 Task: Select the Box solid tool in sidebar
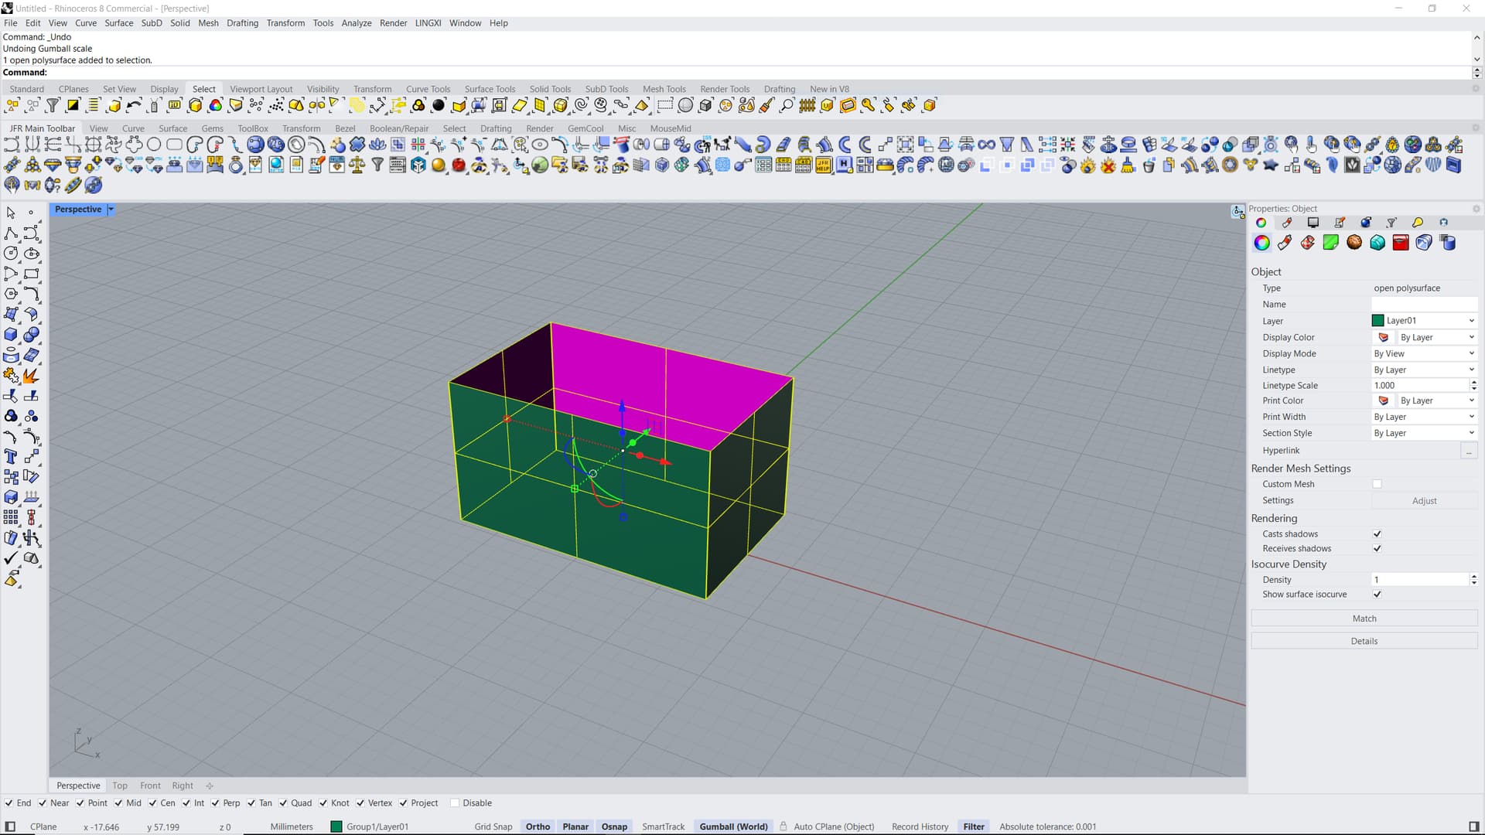coord(11,335)
